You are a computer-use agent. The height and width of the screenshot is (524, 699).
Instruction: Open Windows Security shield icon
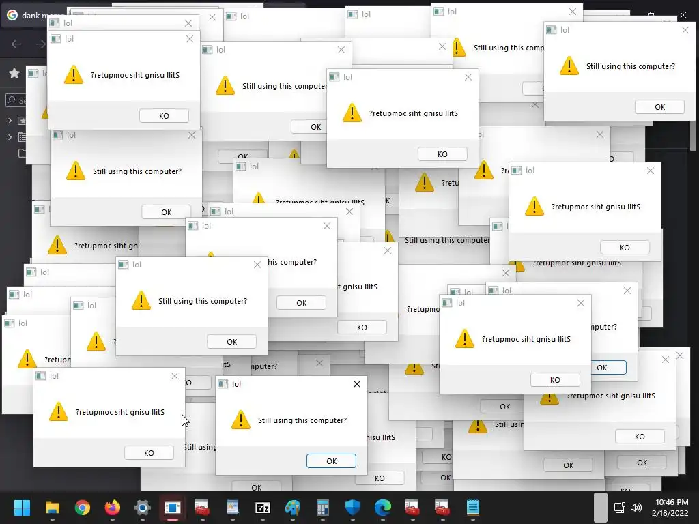(x=353, y=508)
